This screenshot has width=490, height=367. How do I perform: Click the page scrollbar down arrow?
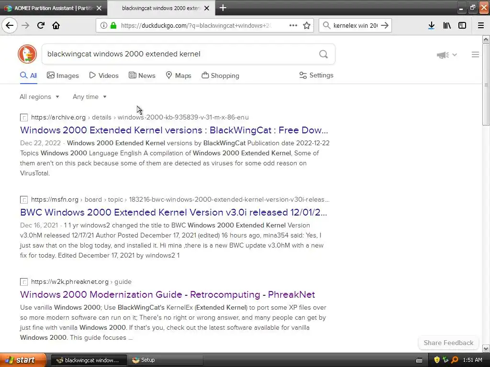tap(486, 348)
